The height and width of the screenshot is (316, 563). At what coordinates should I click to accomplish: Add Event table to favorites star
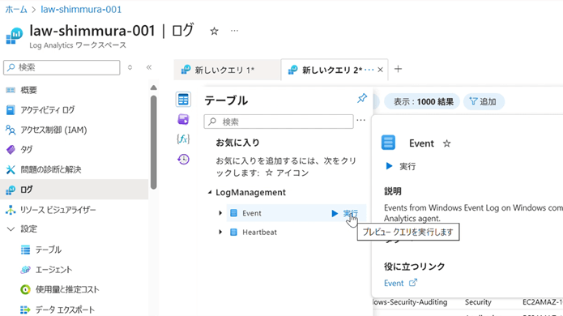446,143
